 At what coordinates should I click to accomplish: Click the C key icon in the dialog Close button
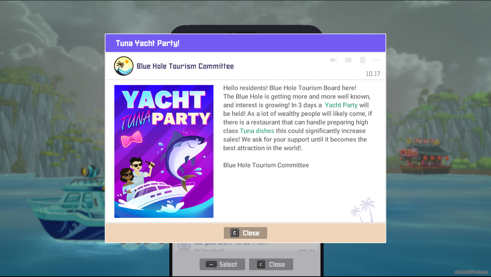point(235,233)
